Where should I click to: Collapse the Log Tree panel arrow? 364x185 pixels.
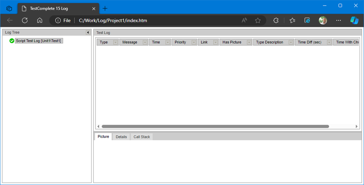point(88,32)
